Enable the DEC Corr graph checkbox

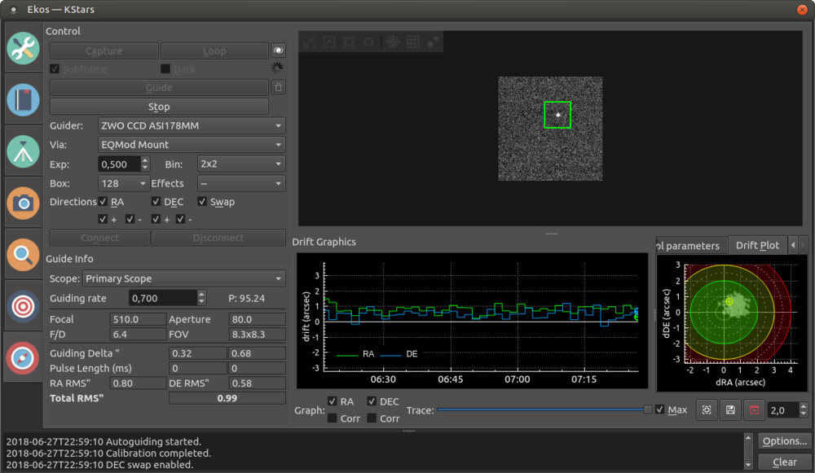click(x=373, y=418)
